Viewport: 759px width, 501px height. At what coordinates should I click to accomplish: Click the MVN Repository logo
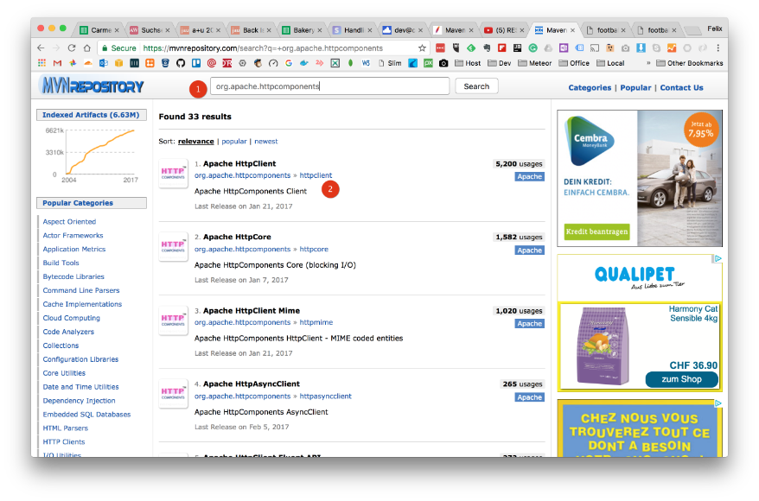coord(92,86)
